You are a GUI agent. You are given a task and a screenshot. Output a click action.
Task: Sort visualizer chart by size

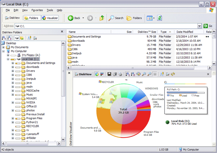[x=127, y=74]
